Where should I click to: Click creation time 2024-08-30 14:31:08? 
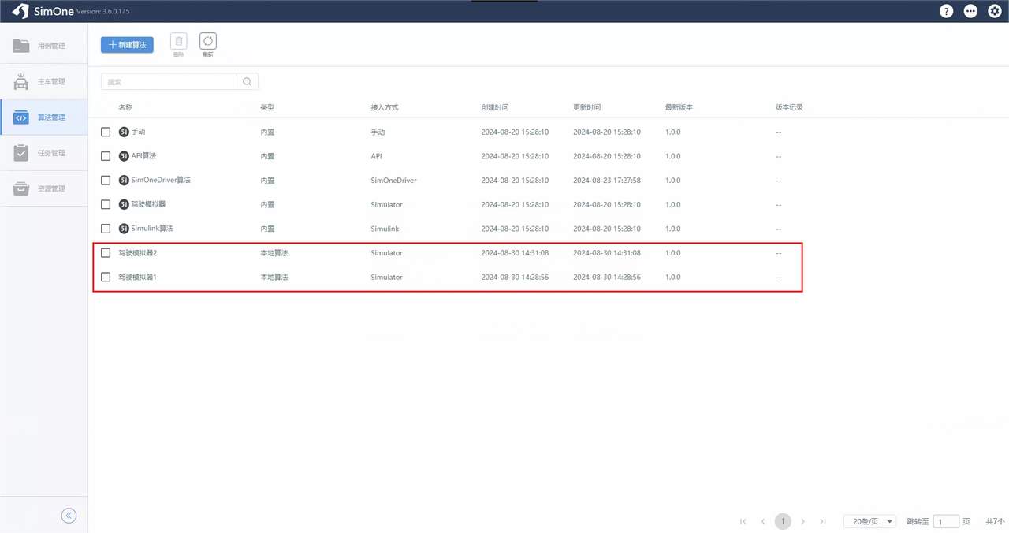(x=515, y=253)
